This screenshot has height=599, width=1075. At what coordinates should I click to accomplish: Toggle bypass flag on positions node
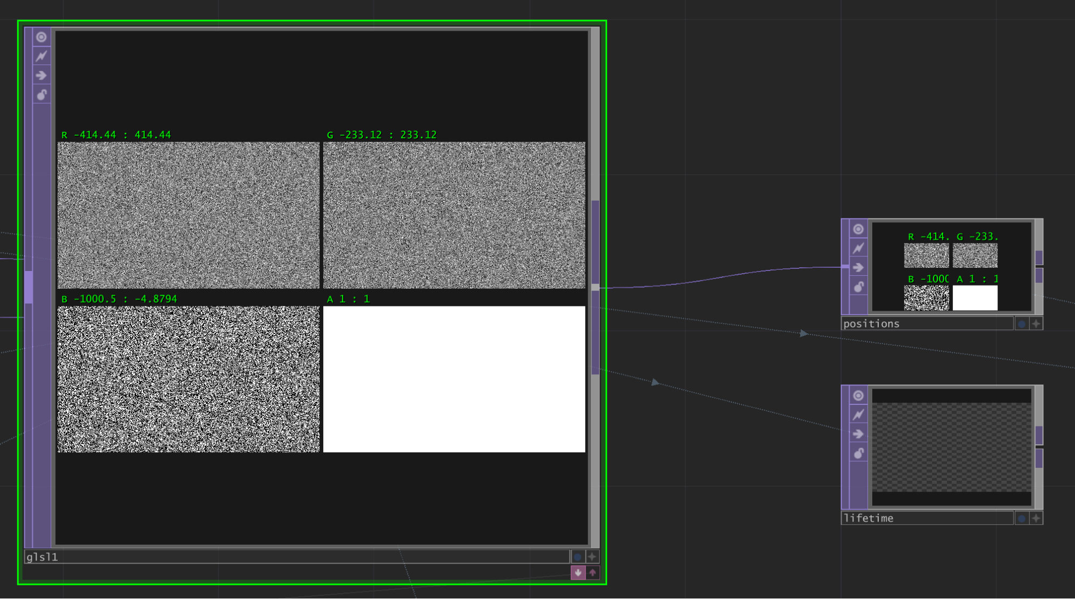tap(858, 248)
